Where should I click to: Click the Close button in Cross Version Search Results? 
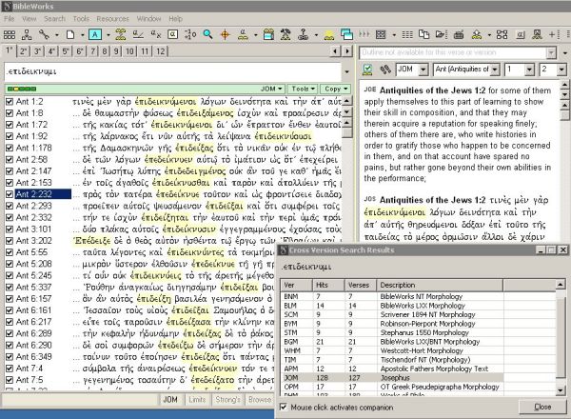[542, 407]
